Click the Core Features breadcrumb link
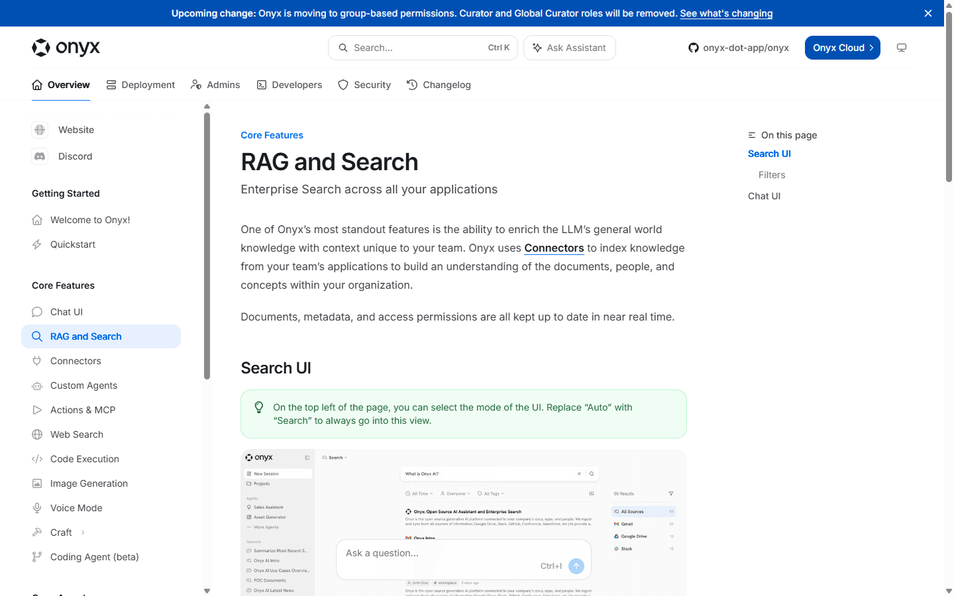 (x=272, y=135)
